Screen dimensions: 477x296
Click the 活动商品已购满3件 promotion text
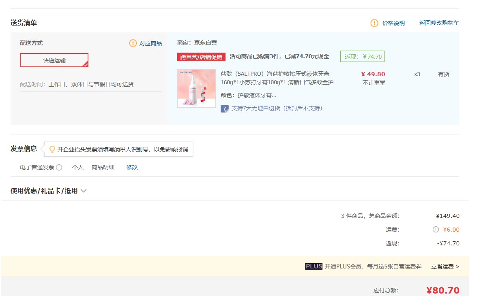[279, 56]
